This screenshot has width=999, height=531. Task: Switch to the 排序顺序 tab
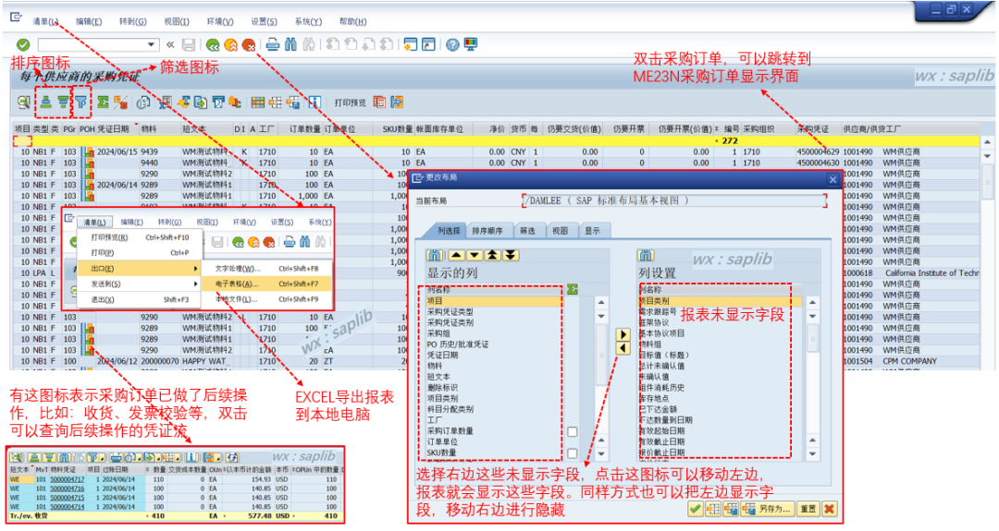(487, 231)
